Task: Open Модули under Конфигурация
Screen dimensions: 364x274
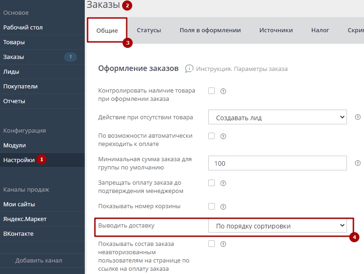Action: click(42, 145)
